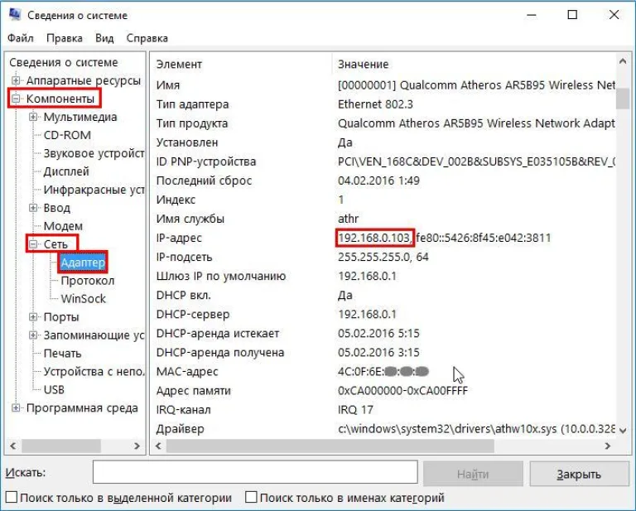Click the tree pane horizontal scrollbar thumb
The image size is (636, 511).
pyautogui.click(x=60, y=446)
